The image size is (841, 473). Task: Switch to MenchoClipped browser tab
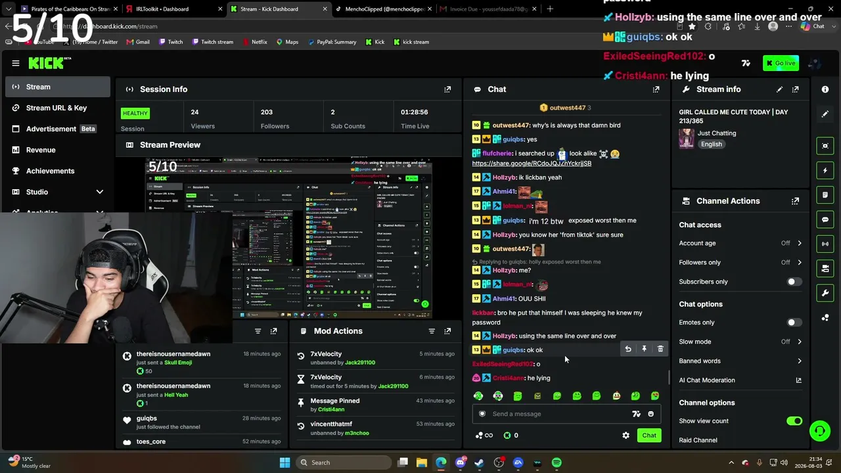click(x=382, y=9)
